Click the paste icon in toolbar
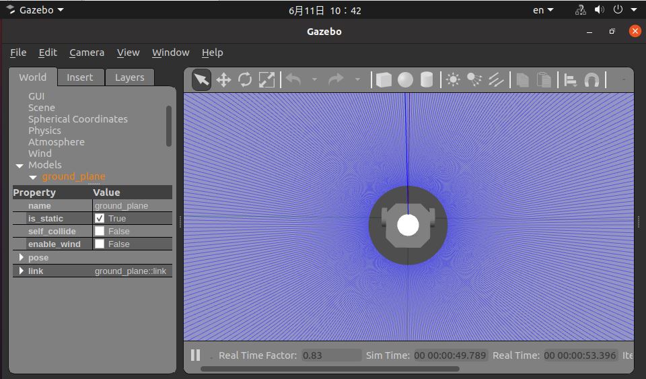 point(544,79)
